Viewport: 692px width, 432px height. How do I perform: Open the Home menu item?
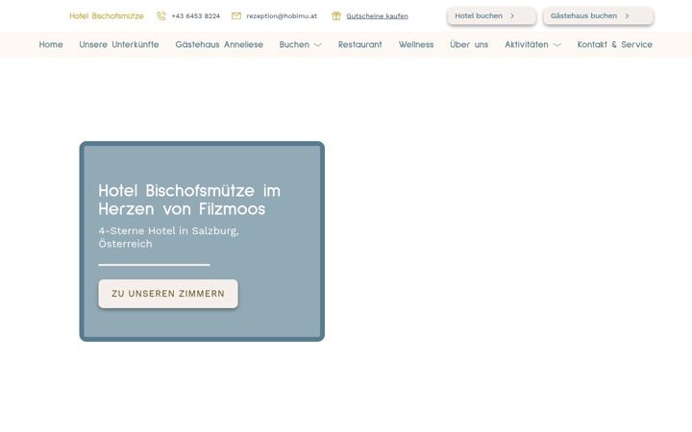[x=51, y=44]
